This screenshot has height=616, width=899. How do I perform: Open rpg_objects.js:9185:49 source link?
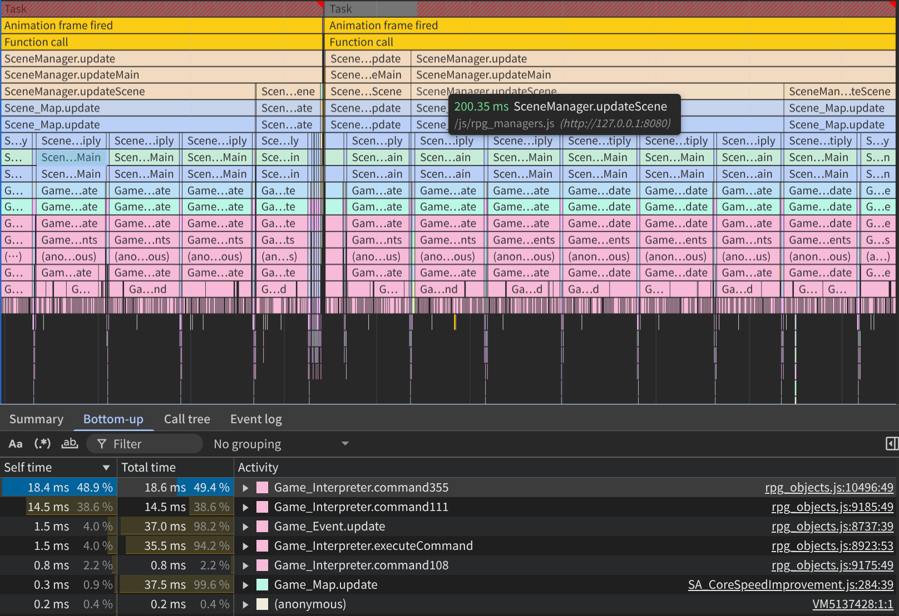coord(832,507)
